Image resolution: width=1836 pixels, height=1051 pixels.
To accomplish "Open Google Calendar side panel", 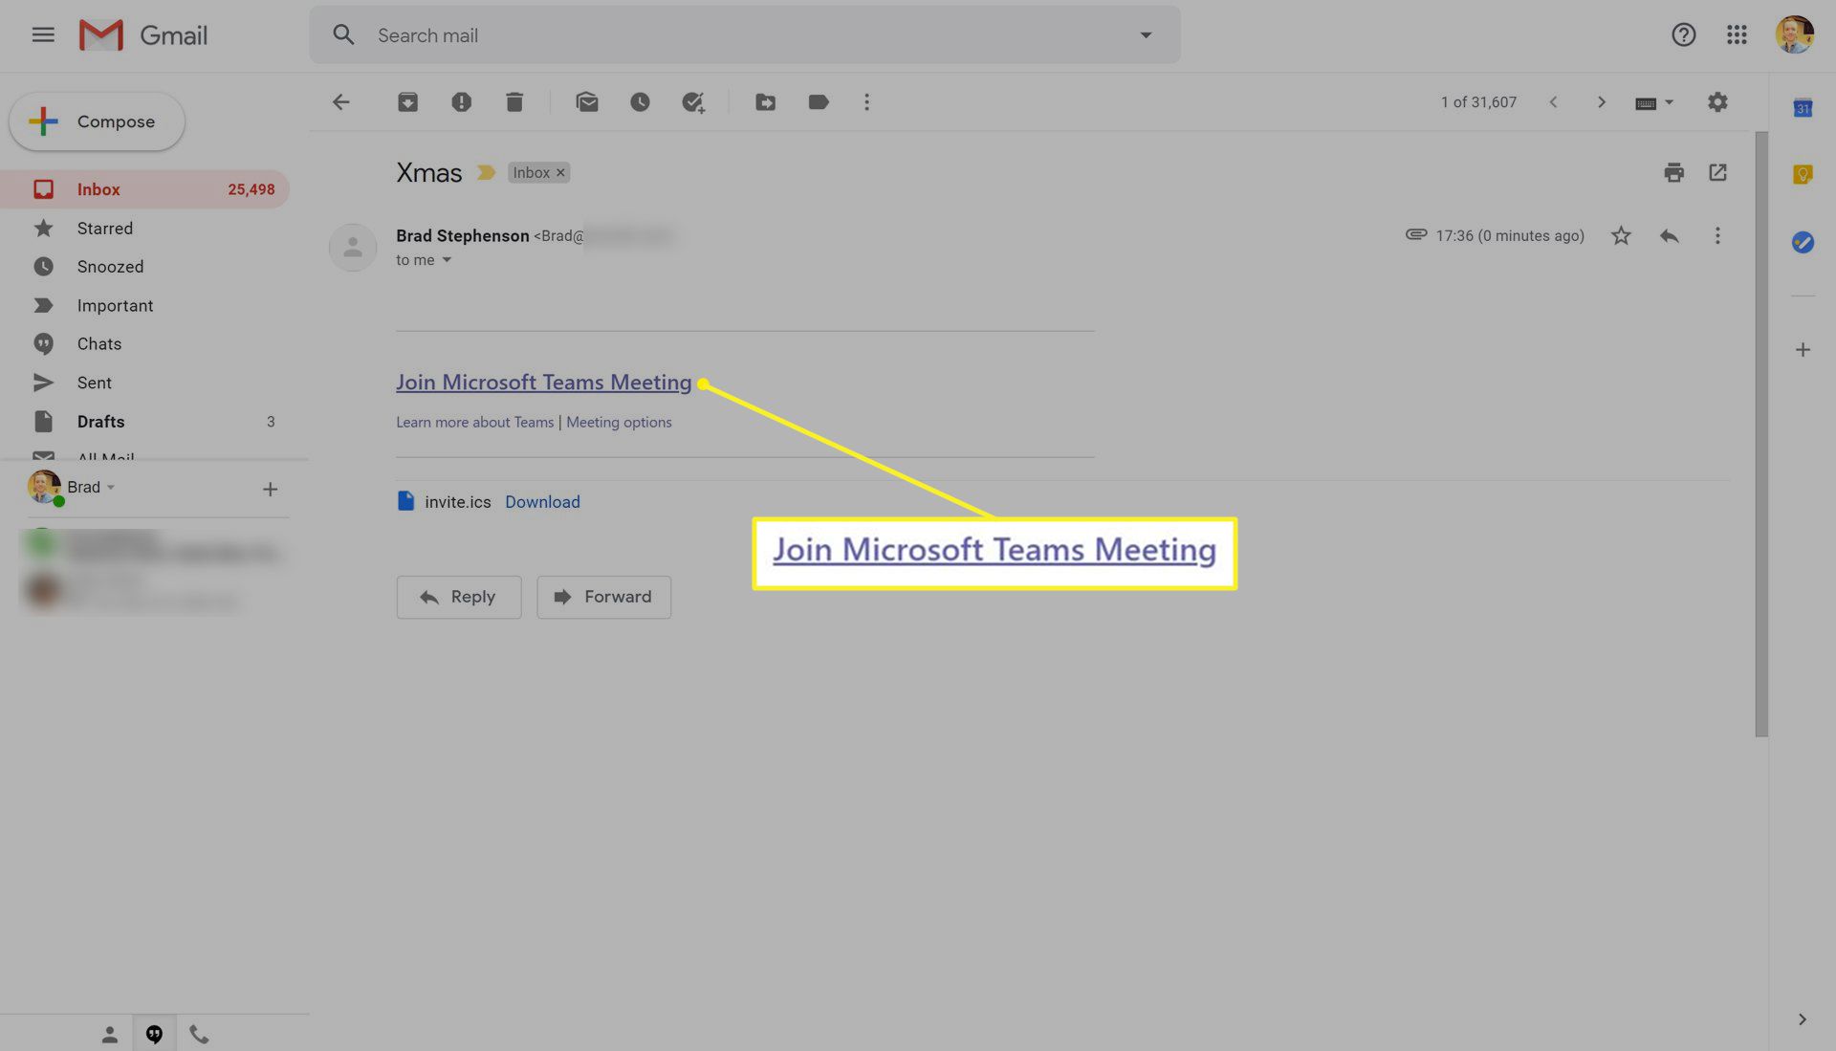I will pos(1803,108).
